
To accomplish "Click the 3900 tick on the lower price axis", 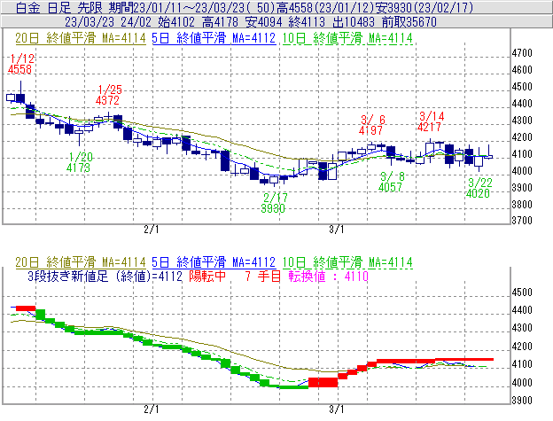I will click(x=522, y=401).
